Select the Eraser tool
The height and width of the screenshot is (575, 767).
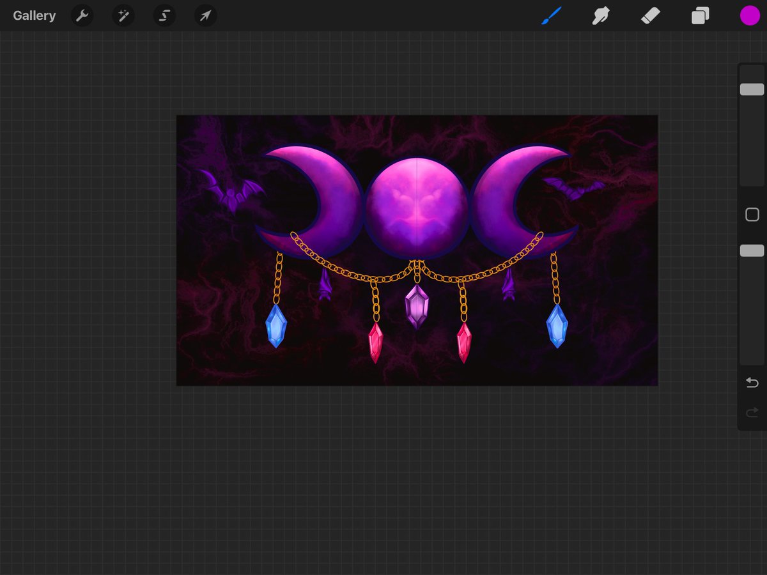coord(651,16)
